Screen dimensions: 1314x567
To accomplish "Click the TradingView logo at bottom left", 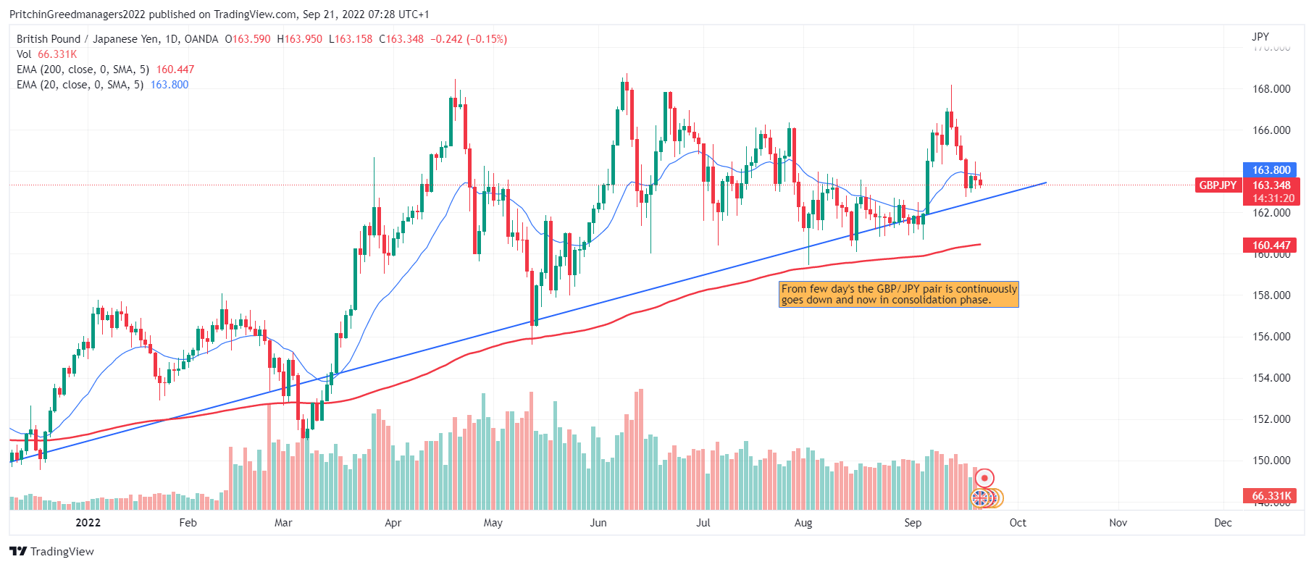I will [x=52, y=551].
